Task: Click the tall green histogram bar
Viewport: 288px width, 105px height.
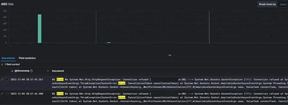Action: pos(39,29)
